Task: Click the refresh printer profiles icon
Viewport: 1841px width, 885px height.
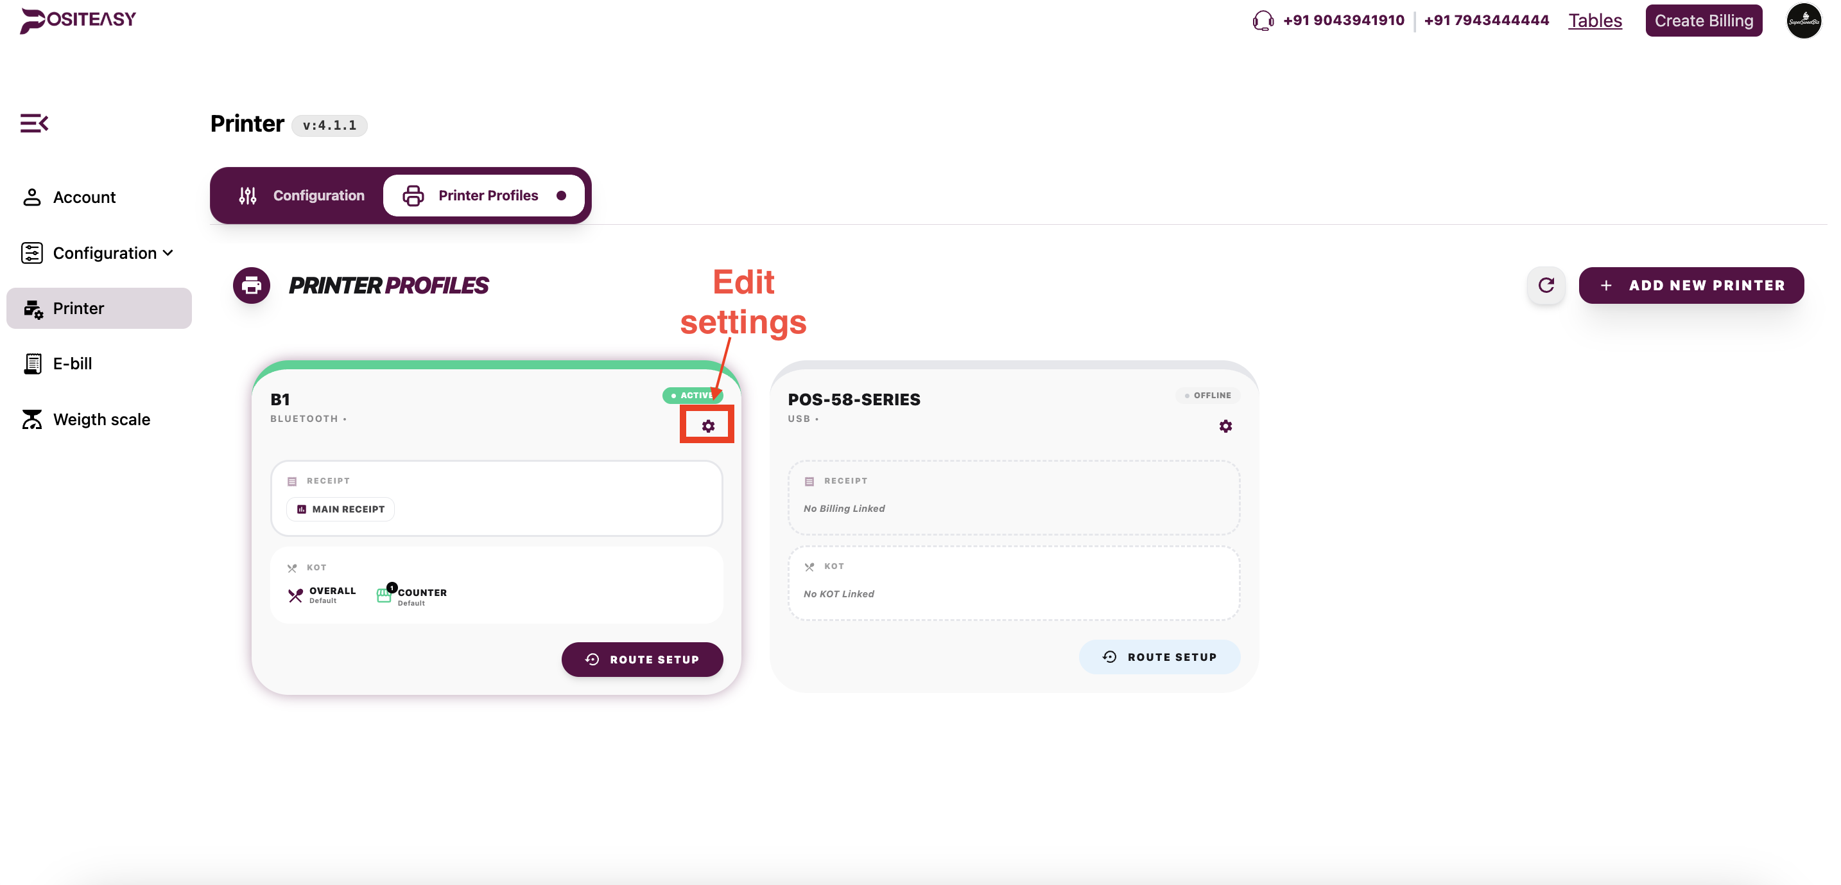Action: pyautogui.click(x=1546, y=285)
